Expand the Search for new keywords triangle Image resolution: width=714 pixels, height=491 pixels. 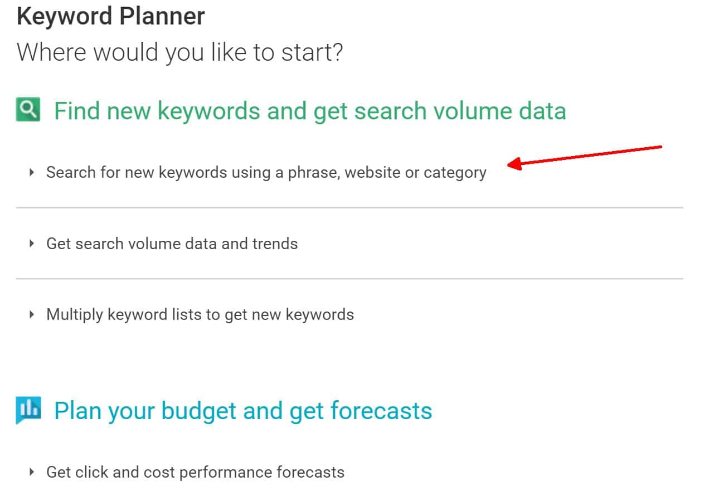(x=32, y=173)
